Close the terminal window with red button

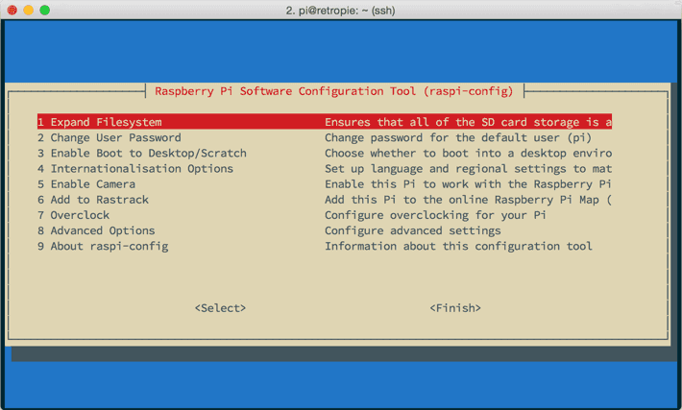click(12, 10)
